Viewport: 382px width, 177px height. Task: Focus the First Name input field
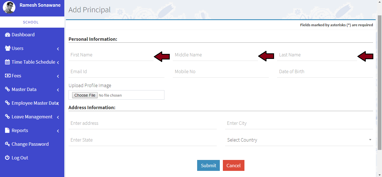point(111,55)
